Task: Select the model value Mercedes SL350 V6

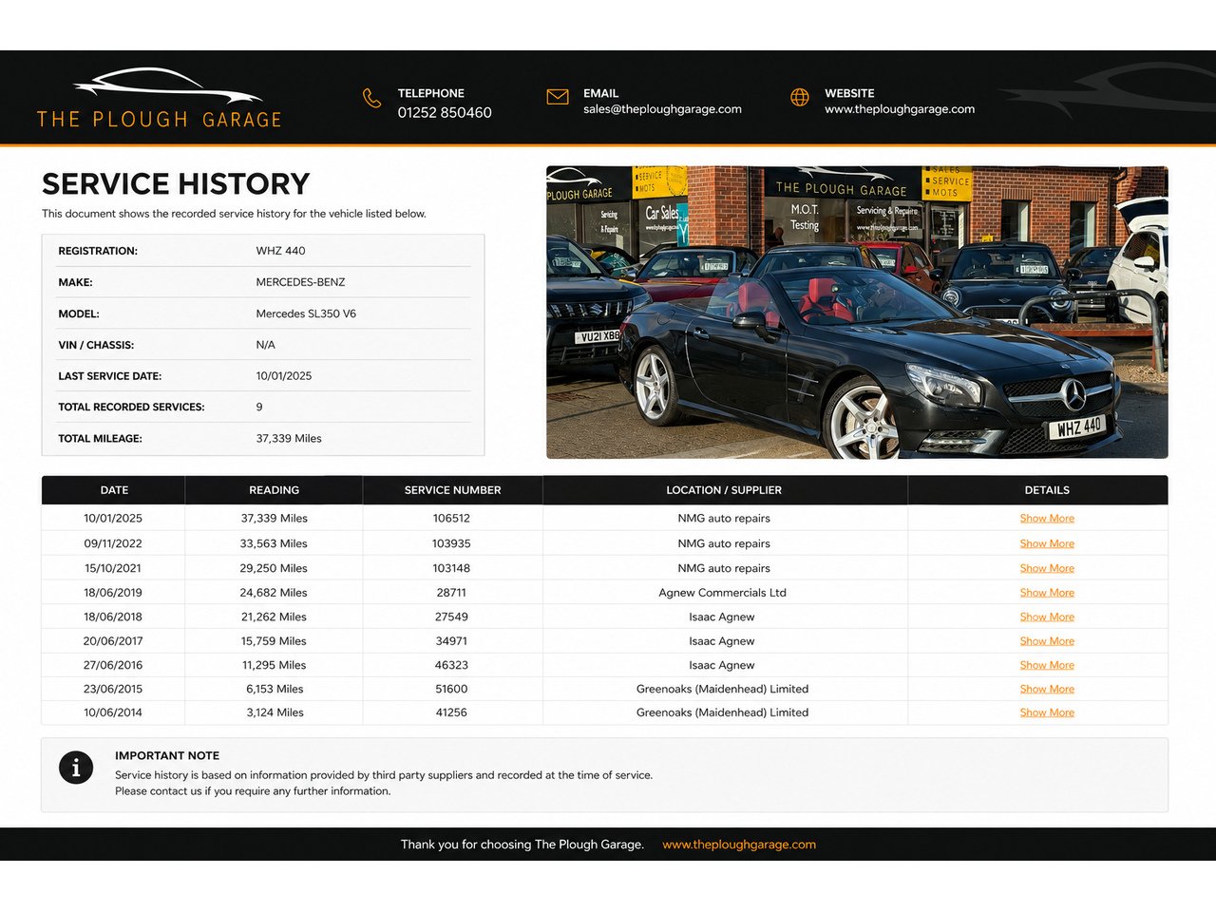Action: [306, 313]
